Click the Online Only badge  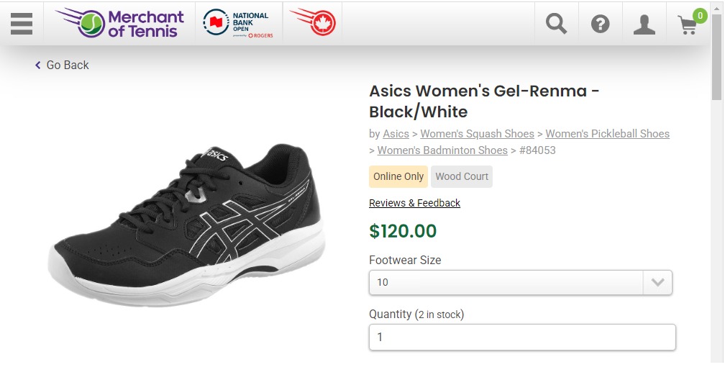398,176
